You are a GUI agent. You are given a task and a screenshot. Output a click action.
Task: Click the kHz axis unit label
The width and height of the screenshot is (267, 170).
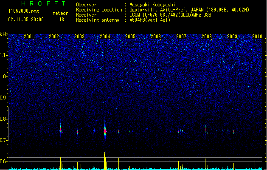(4, 34)
